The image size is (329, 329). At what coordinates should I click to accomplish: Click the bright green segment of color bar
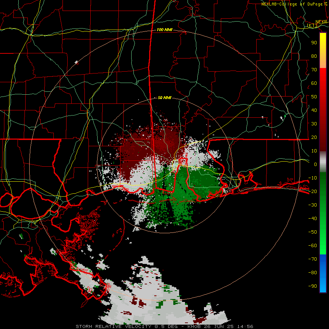point(323,241)
